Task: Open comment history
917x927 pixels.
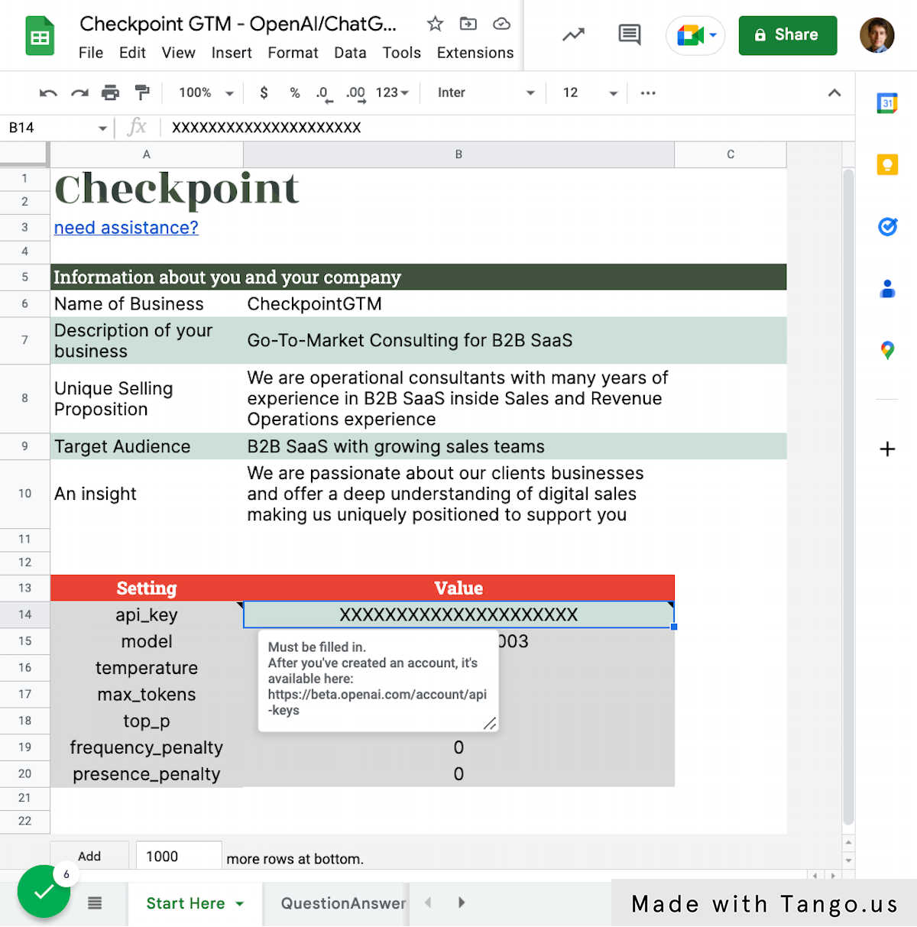Action: [x=630, y=34]
